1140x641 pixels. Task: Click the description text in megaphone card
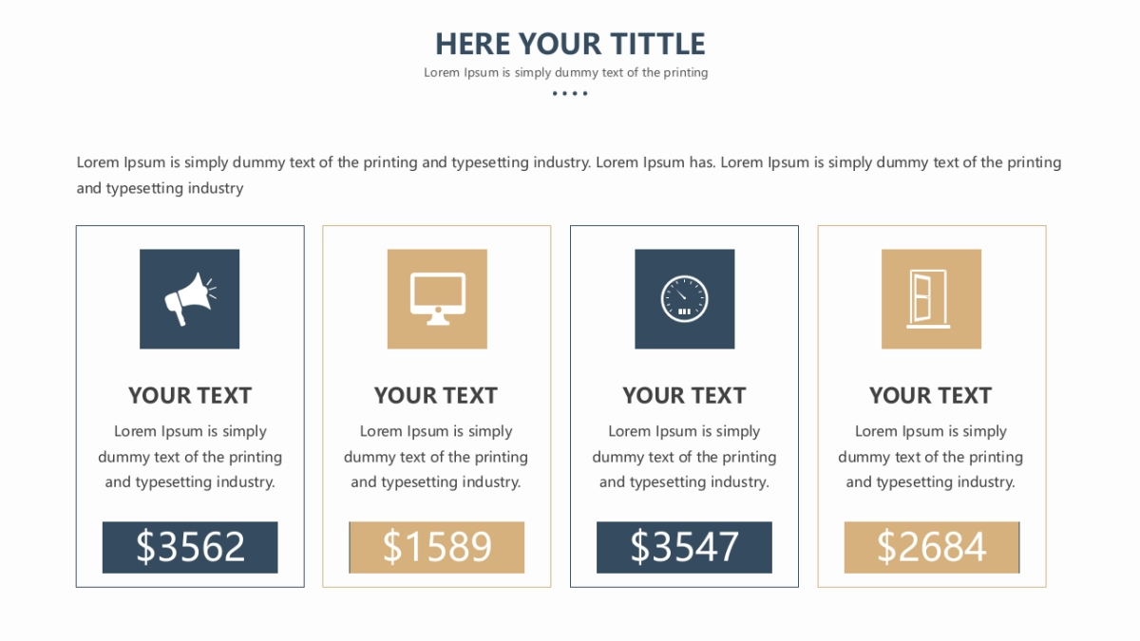pos(190,457)
